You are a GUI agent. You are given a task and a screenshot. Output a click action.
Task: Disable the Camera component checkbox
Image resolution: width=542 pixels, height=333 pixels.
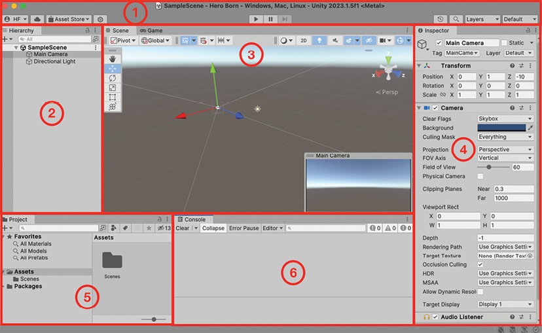coord(435,108)
